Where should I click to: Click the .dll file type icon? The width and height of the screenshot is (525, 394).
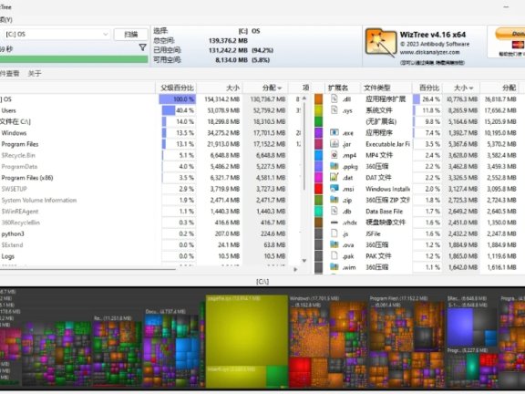point(335,98)
